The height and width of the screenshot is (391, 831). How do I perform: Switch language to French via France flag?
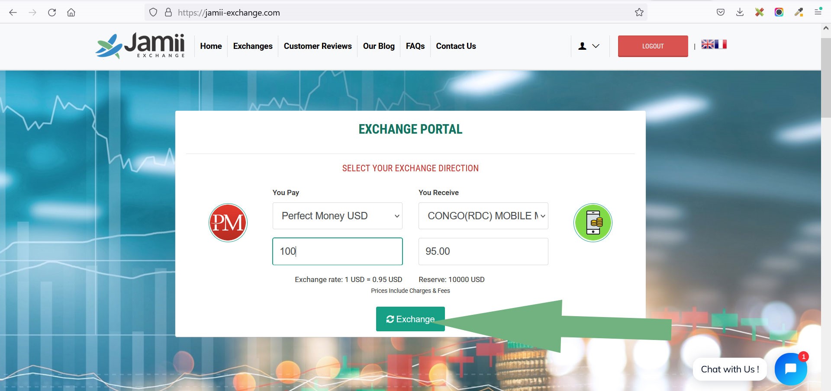(x=721, y=44)
